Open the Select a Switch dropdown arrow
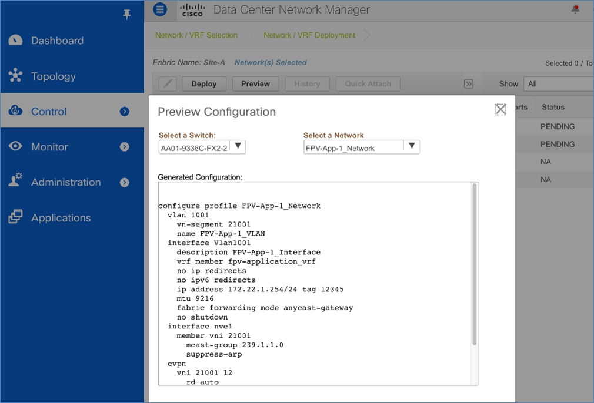Image resolution: width=594 pixels, height=403 pixels. pos(238,146)
